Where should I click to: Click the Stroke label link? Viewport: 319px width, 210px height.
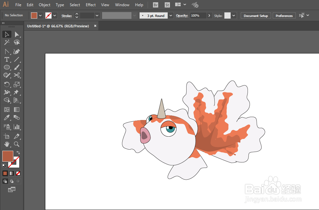pos(67,16)
